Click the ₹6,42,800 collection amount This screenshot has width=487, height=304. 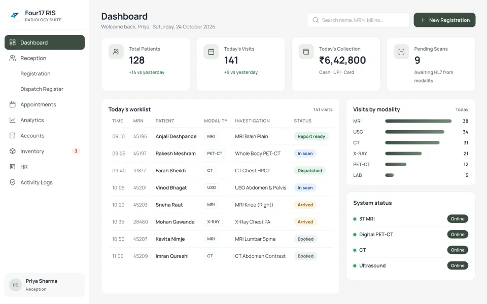tap(342, 60)
